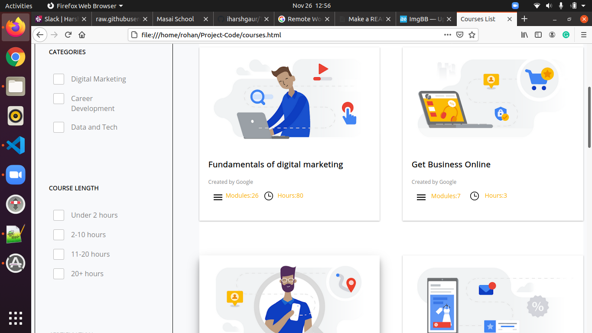Click Hours:80 on the Fundamentals card
The width and height of the screenshot is (592, 333).
290,196
